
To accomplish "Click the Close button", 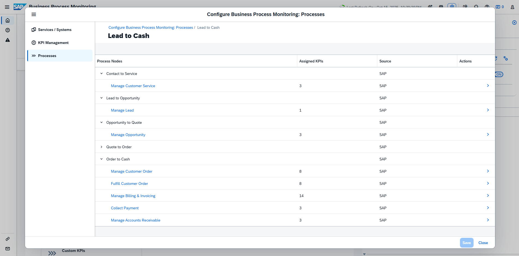I will tap(483, 243).
